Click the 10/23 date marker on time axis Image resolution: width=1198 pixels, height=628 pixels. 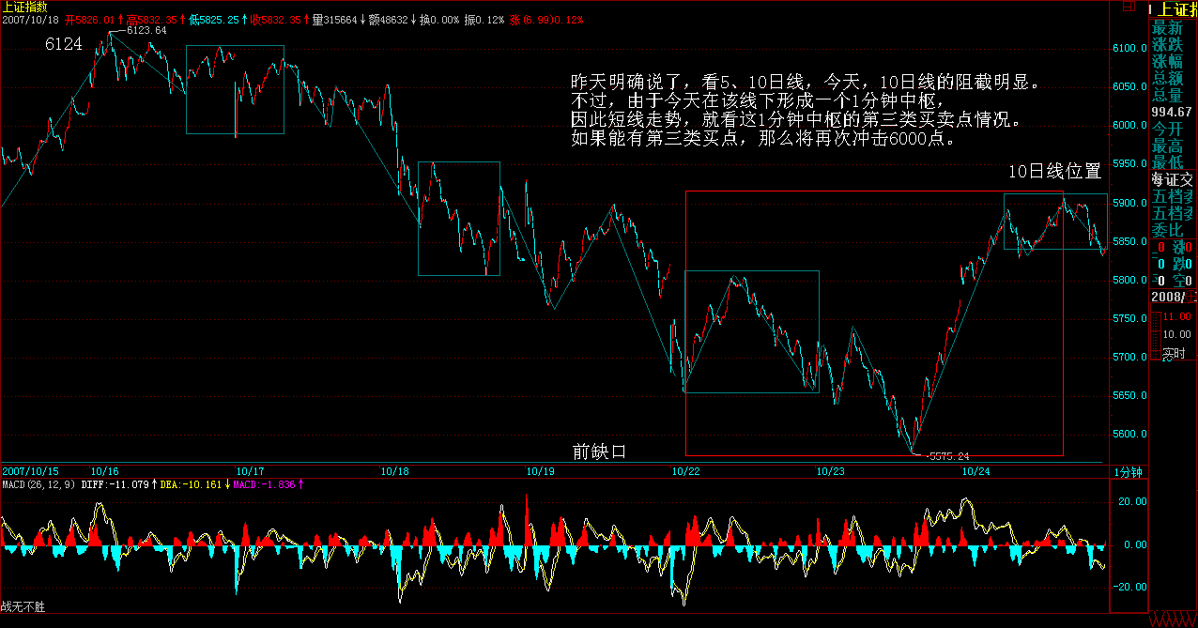pos(831,471)
